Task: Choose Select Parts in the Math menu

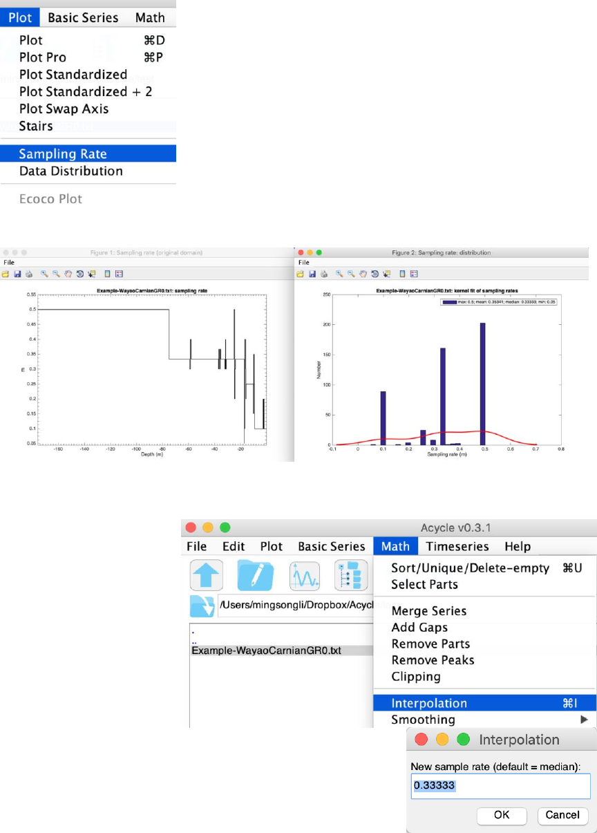Action: [484, 584]
